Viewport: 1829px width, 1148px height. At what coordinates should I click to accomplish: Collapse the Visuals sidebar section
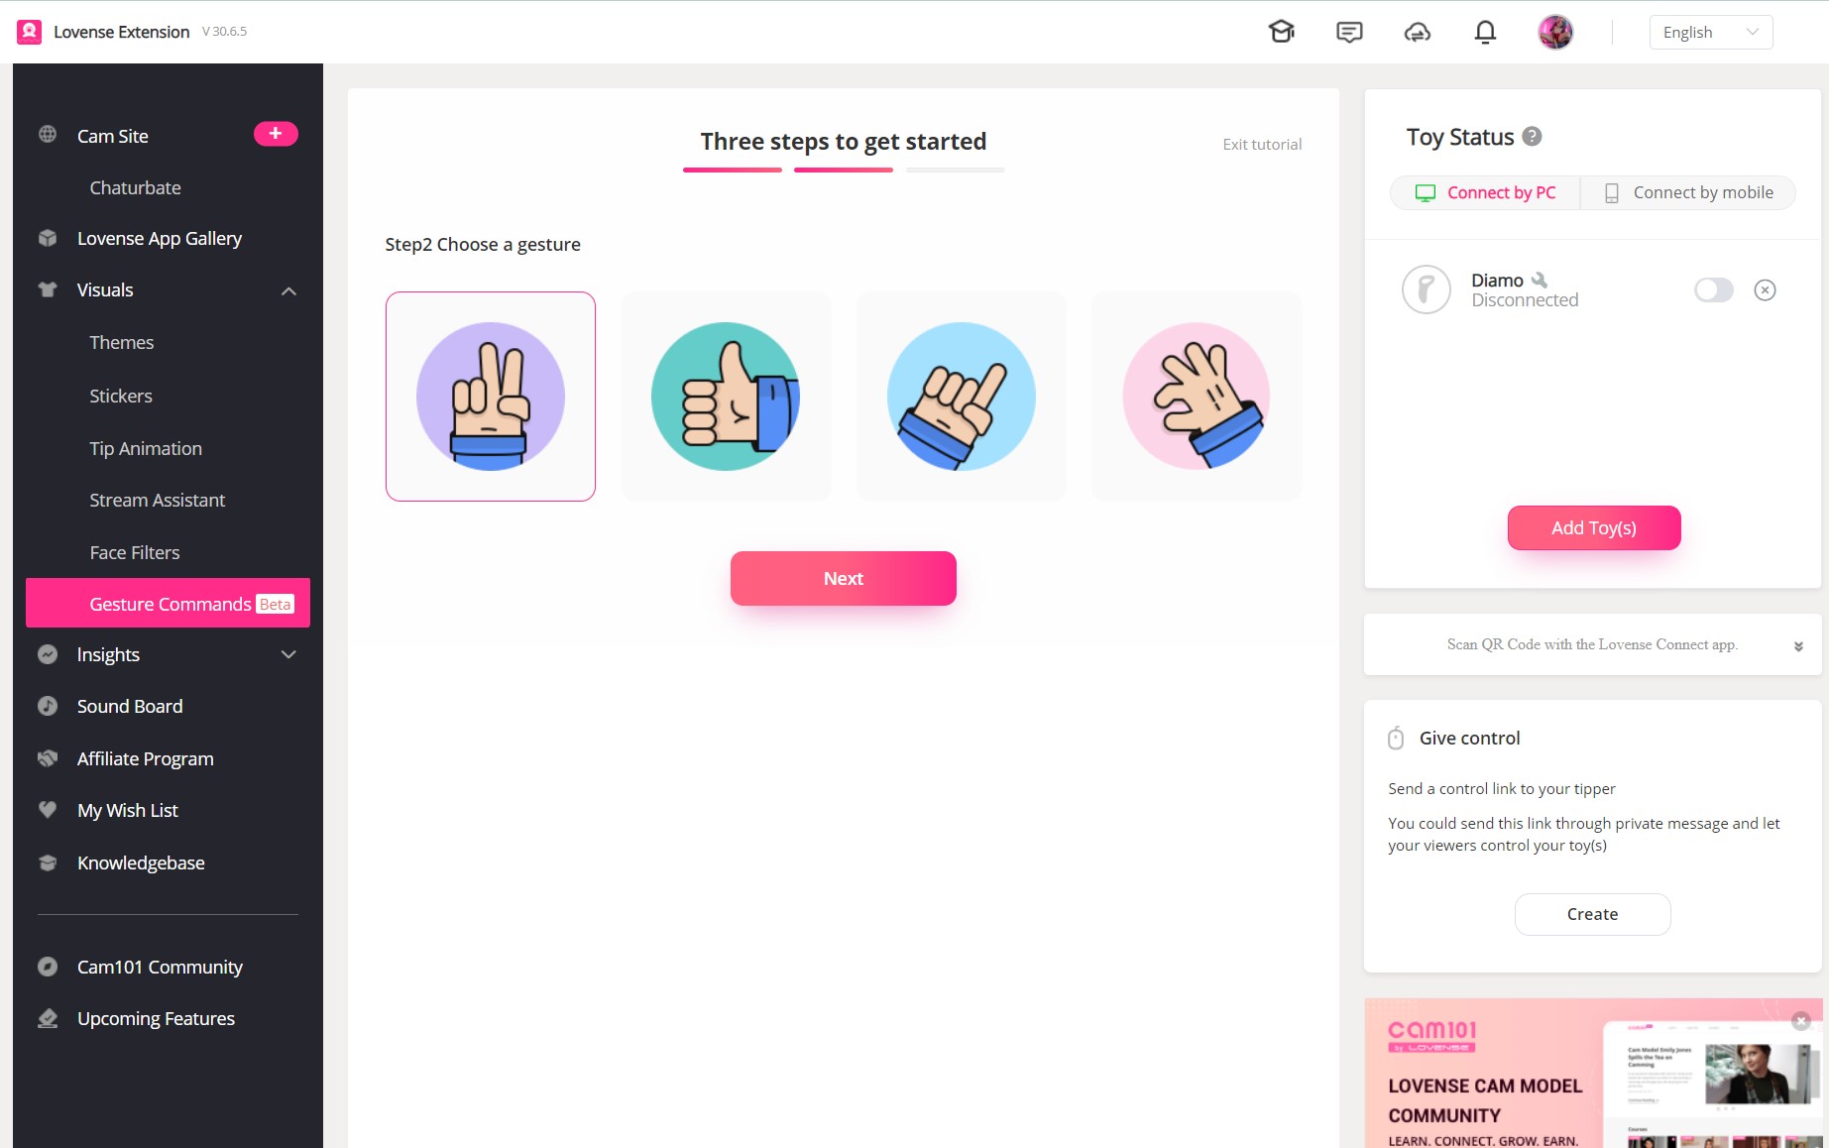[x=288, y=290]
